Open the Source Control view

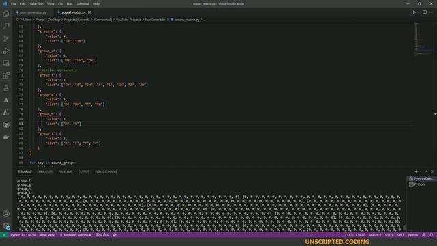(x=6, y=38)
